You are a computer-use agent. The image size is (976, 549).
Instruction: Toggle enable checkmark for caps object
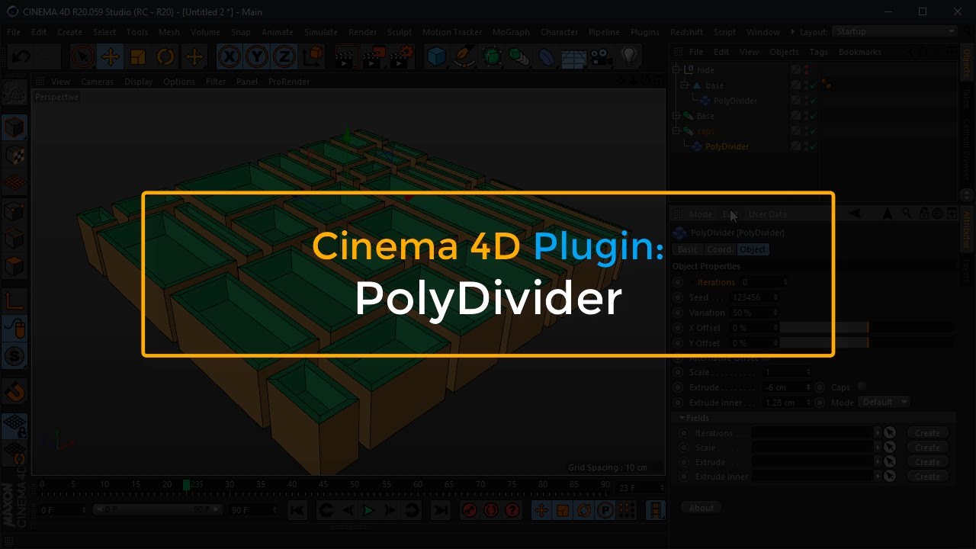[814, 131]
